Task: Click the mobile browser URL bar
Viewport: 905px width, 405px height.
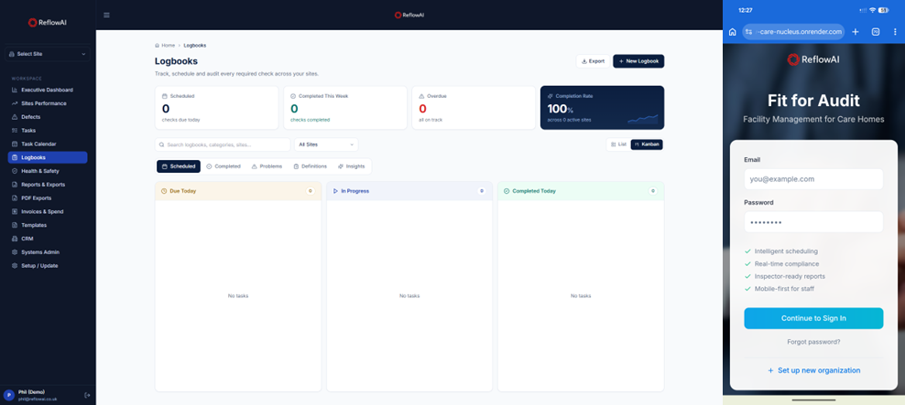Action: [x=793, y=32]
